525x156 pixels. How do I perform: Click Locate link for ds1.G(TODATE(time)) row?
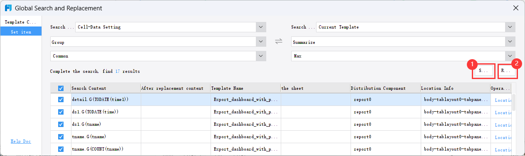pos(503,113)
